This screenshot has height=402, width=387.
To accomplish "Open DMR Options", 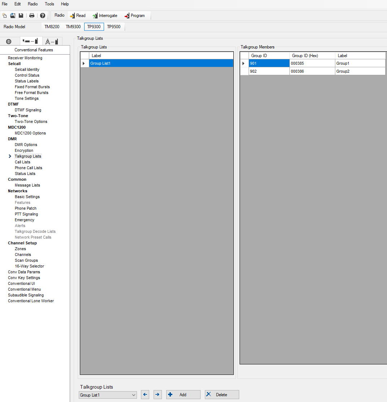I will tap(26, 145).
